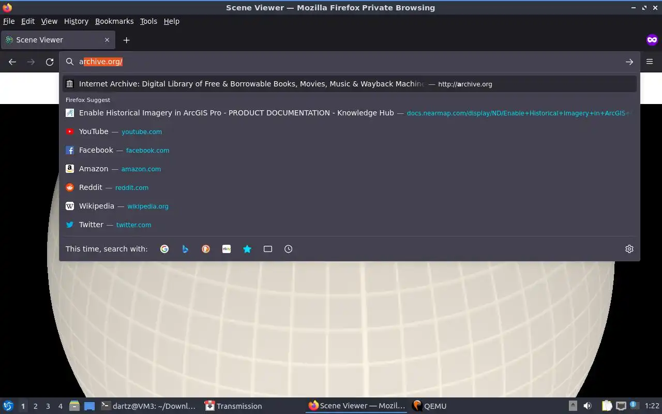
Task: Choose the Wikipedia suggestion
Action: [x=350, y=206]
